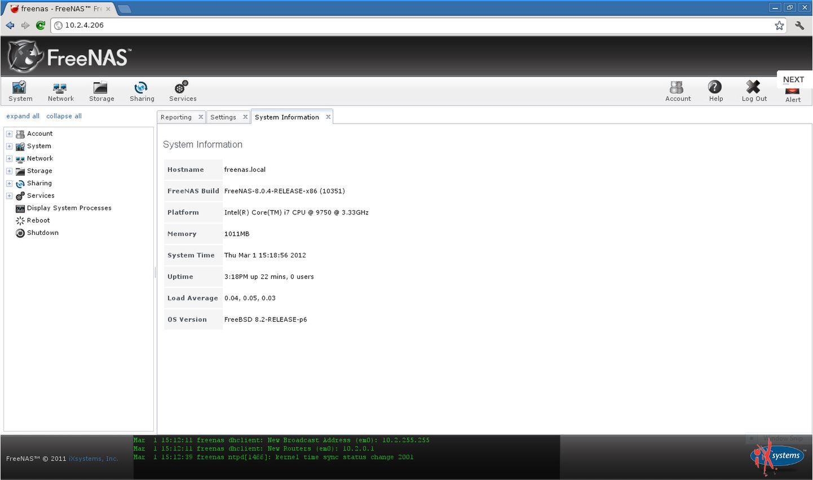The height and width of the screenshot is (480, 813).
Task: Expand the Account tree node
Action: tap(9, 134)
